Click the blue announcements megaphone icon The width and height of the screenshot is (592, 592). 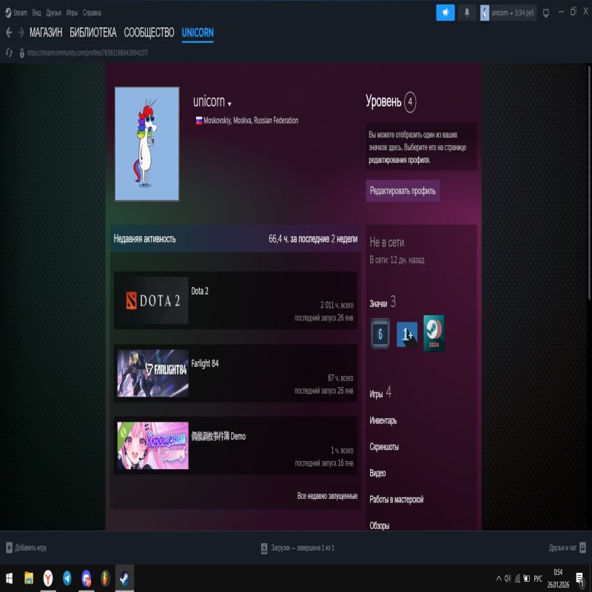(x=445, y=13)
